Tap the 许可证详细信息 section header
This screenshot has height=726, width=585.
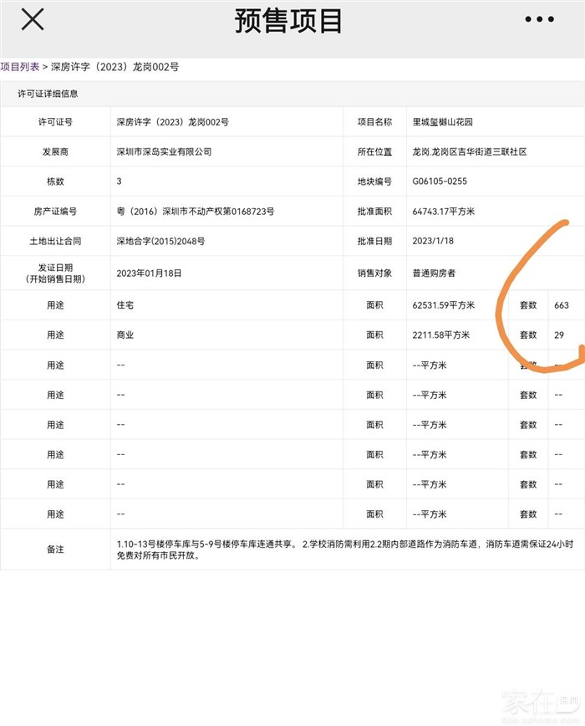(48, 94)
